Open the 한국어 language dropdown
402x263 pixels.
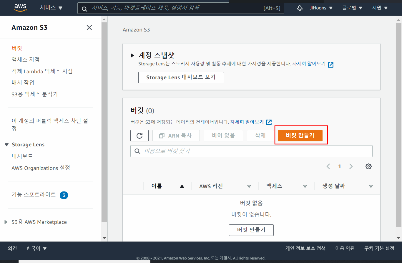(x=36, y=248)
